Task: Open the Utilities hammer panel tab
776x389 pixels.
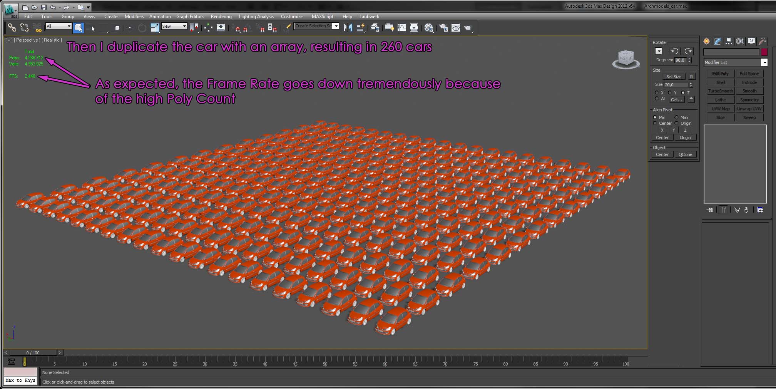Action: 762,41
